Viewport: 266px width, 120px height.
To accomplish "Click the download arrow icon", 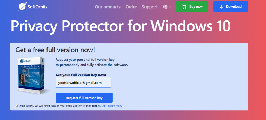I will 221,7.
